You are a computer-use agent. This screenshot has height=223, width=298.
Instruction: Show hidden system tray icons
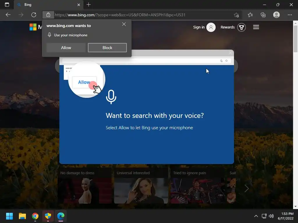click(256, 216)
